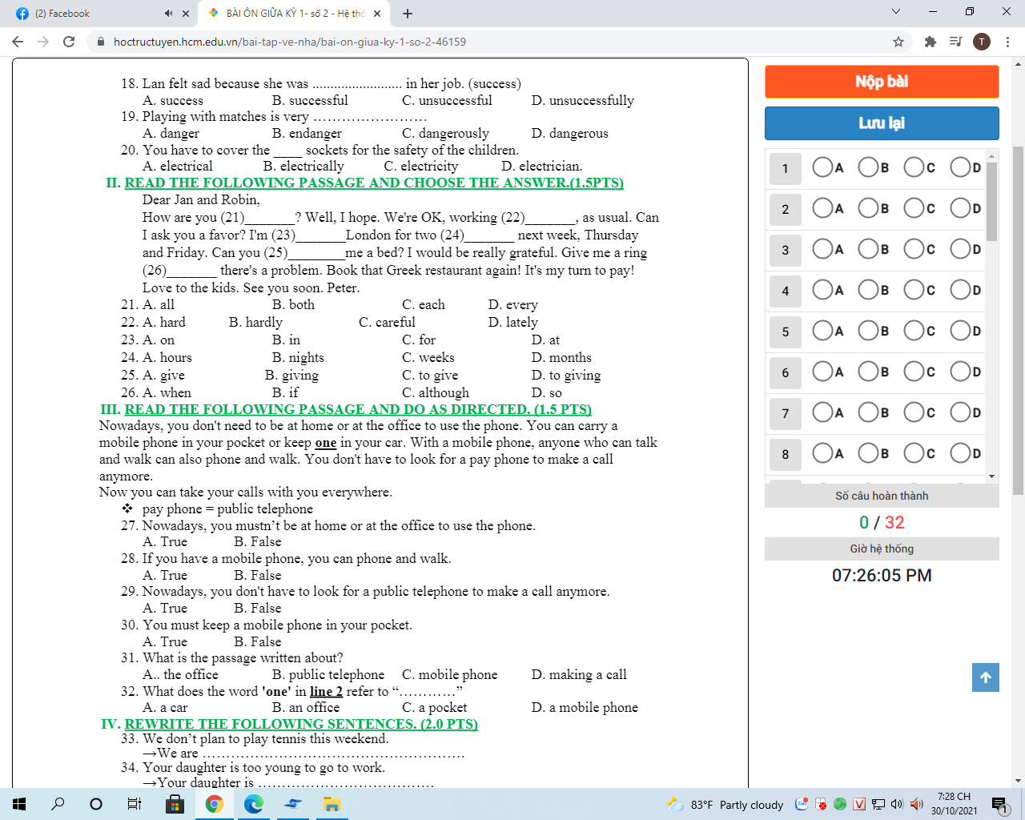Click the 0 / 32 completion counter
Viewport: 1025px width, 820px height.
click(x=882, y=522)
